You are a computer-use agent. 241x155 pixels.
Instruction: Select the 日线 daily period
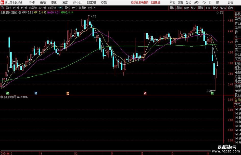point(60,8)
